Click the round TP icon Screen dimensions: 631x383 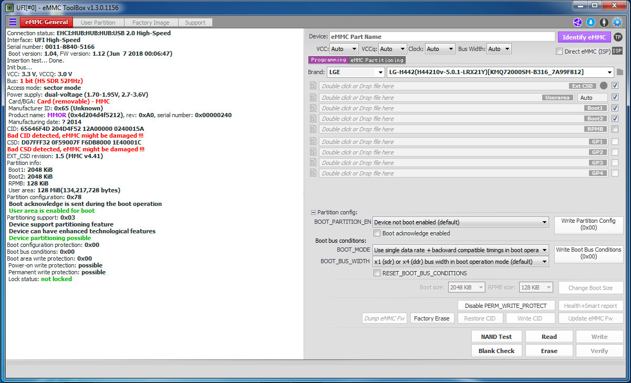(618, 37)
